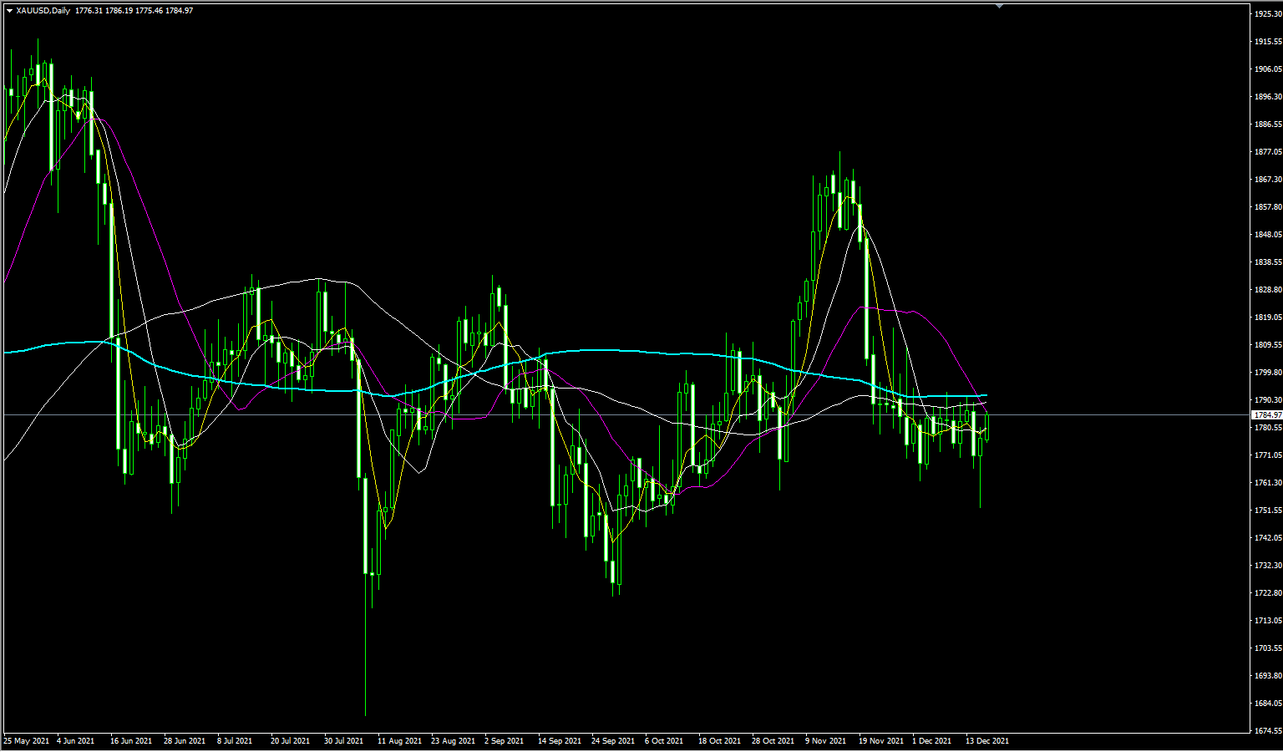Click the 1674.55 price label at axis bottom
This screenshot has height=752, width=1283.
[1267, 730]
